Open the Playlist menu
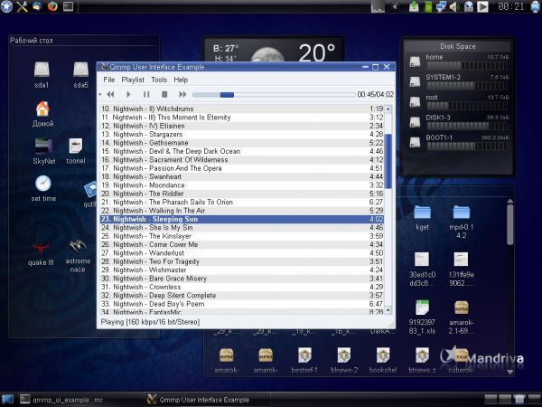Viewport: 542px width, 407px height. coord(133,80)
